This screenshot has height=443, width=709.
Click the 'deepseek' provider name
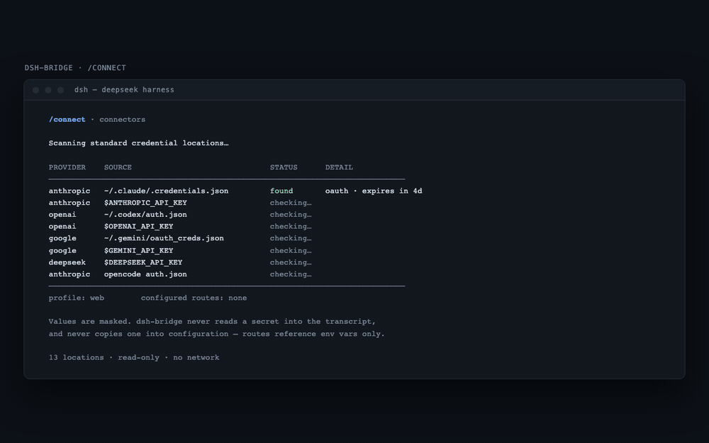[67, 262]
